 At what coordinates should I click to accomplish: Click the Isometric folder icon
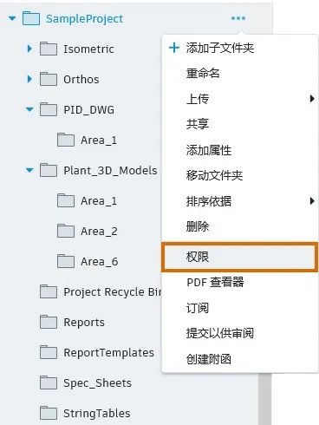49,49
